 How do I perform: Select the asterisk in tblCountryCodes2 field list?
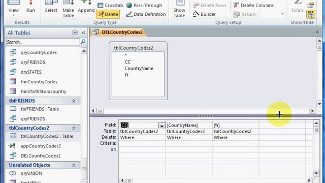point(125,55)
